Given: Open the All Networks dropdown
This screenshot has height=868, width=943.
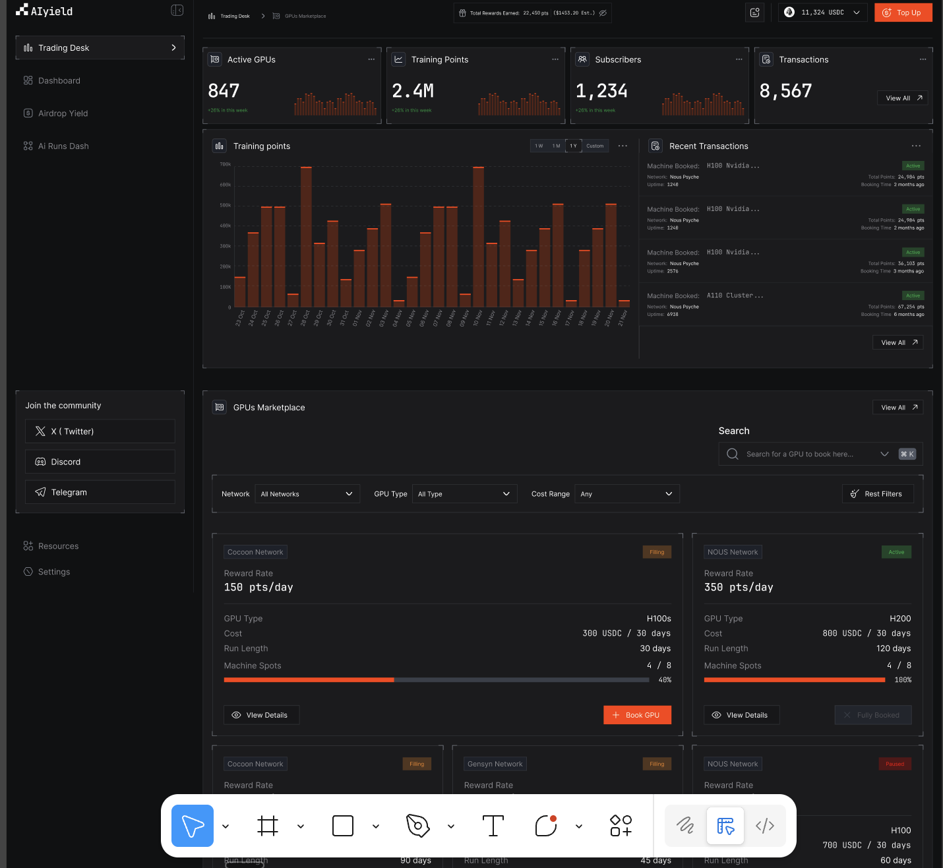Looking at the screenshot, I should point(307,494).
